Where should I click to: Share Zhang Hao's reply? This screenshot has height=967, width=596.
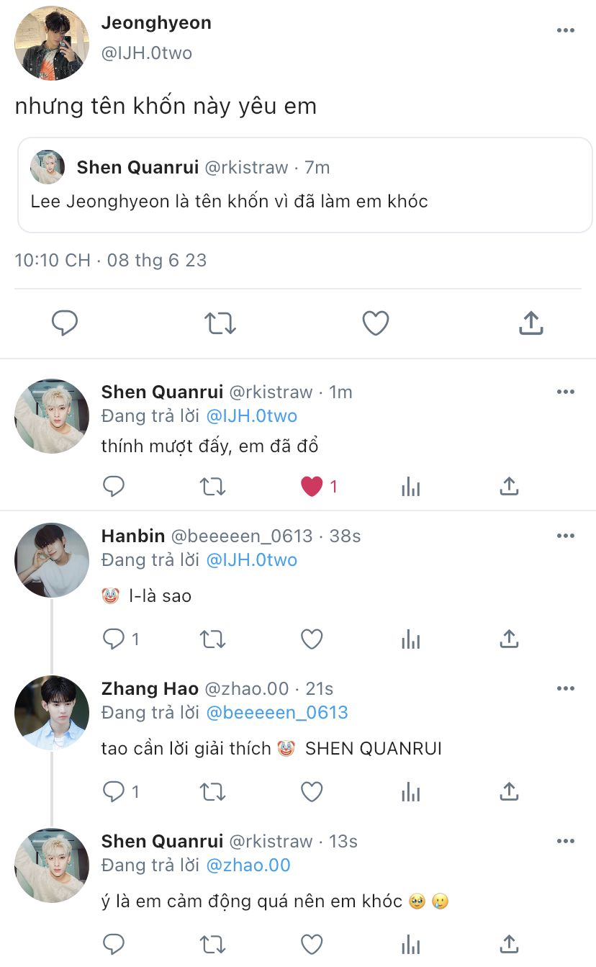(509, 791)
